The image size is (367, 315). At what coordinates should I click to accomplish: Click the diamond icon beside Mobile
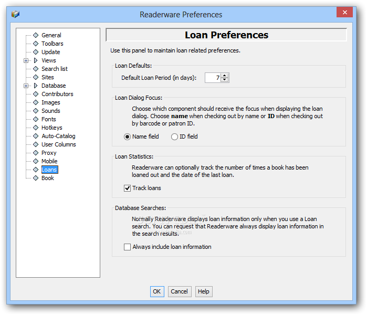click(x=36, y=161)
